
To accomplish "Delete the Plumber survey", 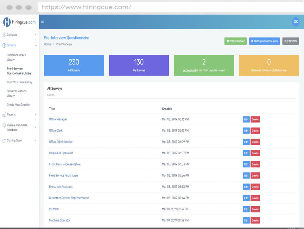I will 255,209.
